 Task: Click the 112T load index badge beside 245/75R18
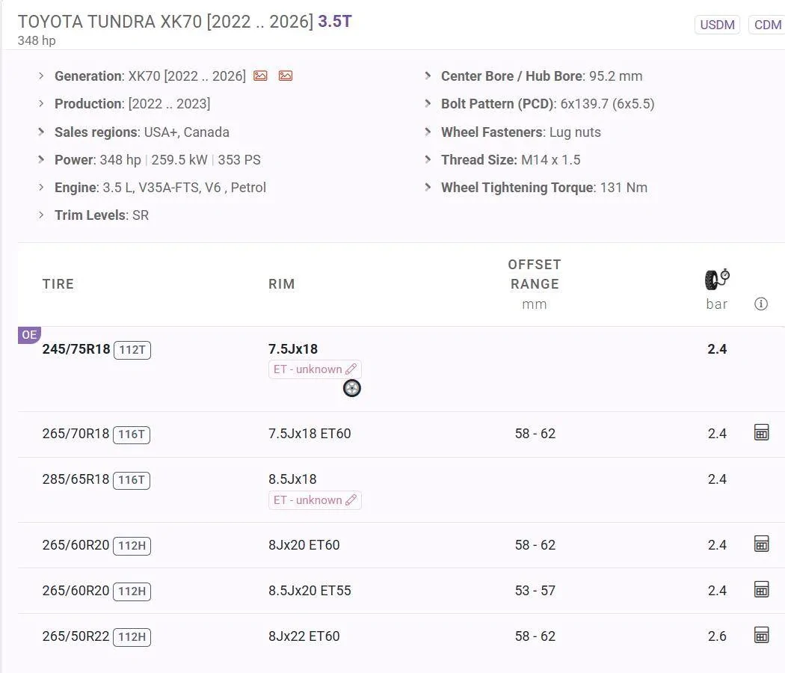pos(132,349)
